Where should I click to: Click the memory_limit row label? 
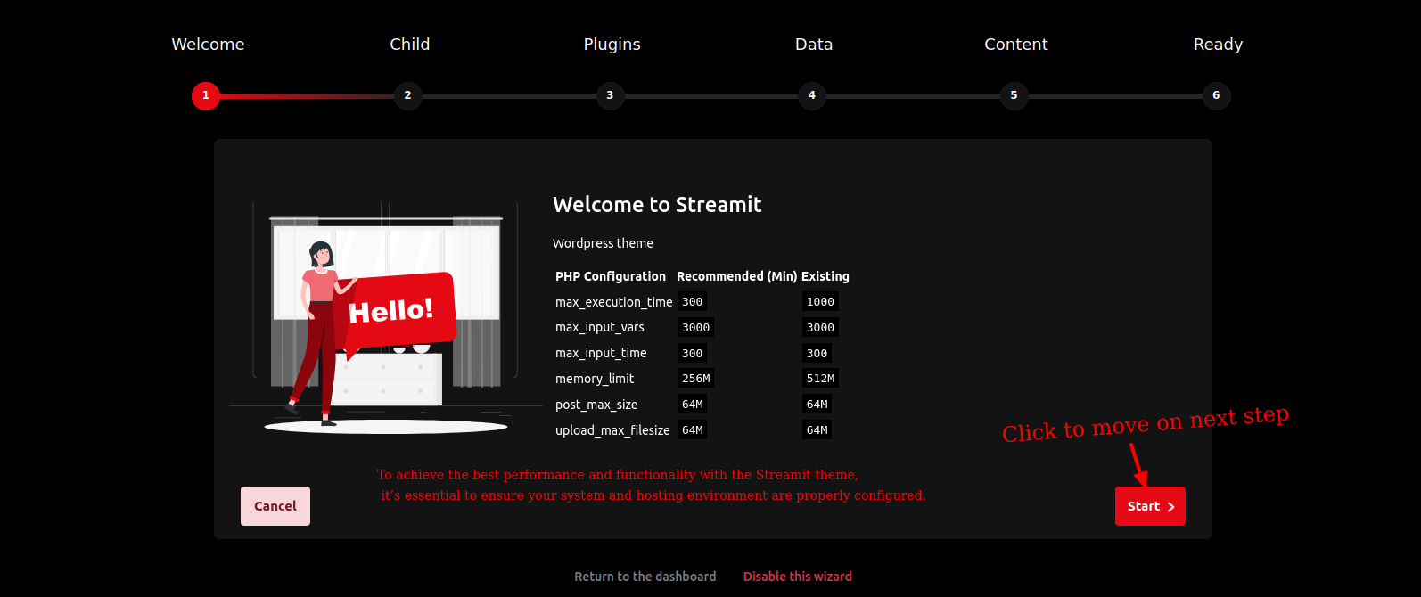tap(595, 379)
